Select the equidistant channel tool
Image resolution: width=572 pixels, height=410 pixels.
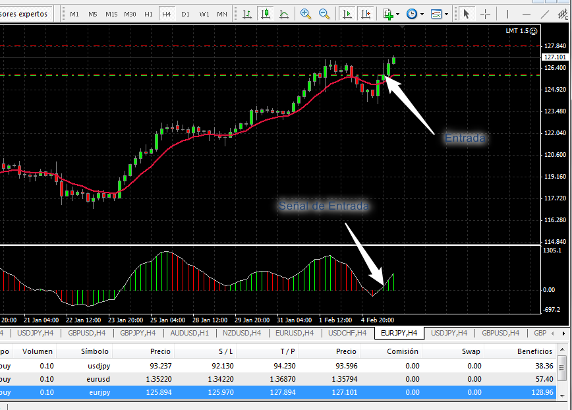[x=563, y=15]
